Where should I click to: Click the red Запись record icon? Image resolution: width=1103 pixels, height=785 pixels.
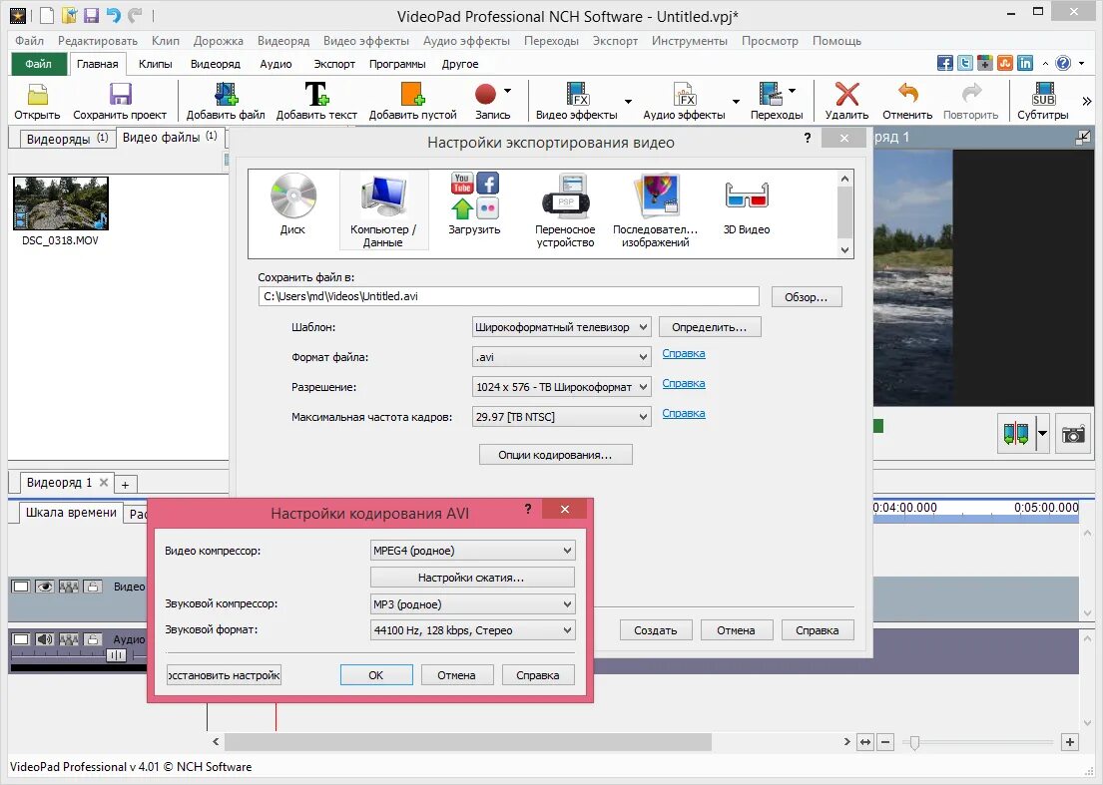pos(485,94)
